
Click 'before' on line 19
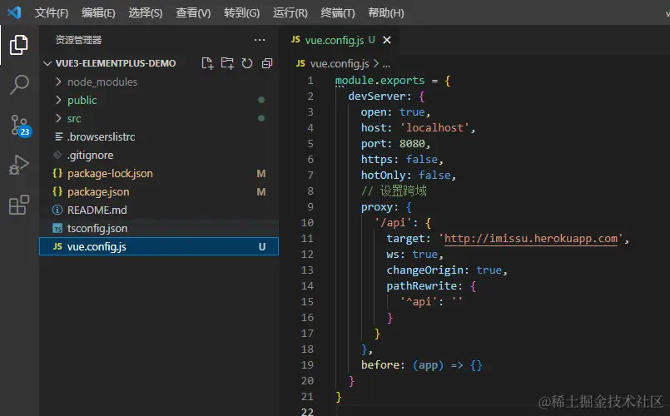tap(380, 364)
